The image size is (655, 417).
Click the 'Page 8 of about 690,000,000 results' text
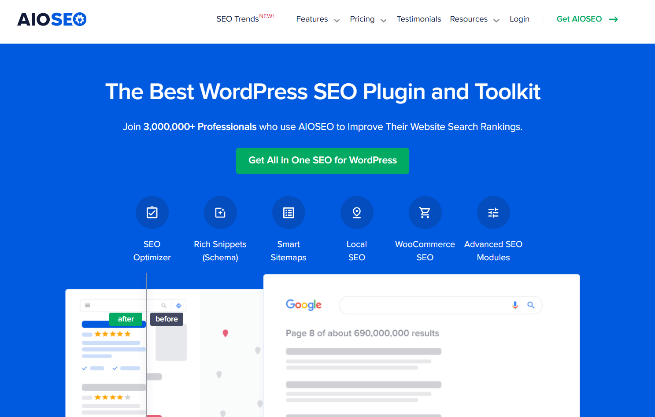[x=362, y=333]
